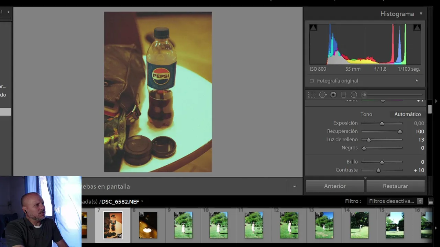
Task: Open the toolbar options dropdown arrow
Action: point(294,187)
